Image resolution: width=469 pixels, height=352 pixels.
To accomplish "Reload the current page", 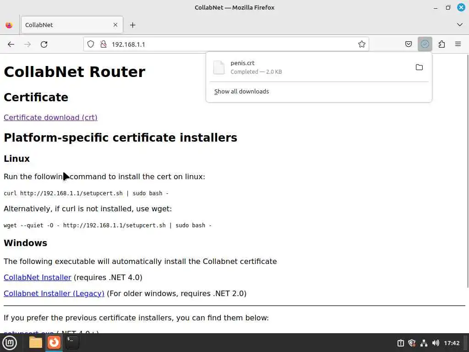I will coord(44,44).
